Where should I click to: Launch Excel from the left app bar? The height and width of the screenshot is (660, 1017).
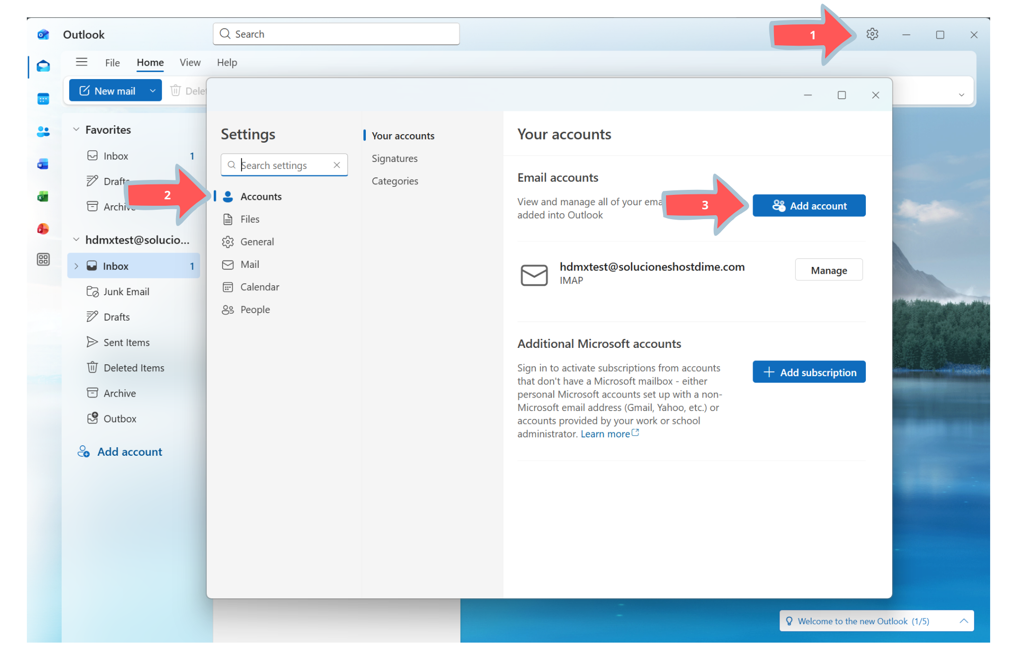click(43, 196)
